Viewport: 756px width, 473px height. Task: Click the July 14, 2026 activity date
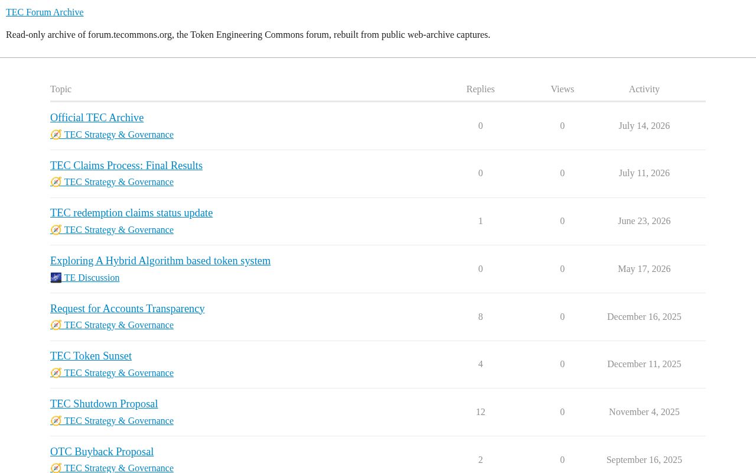(x=644, y=126)
